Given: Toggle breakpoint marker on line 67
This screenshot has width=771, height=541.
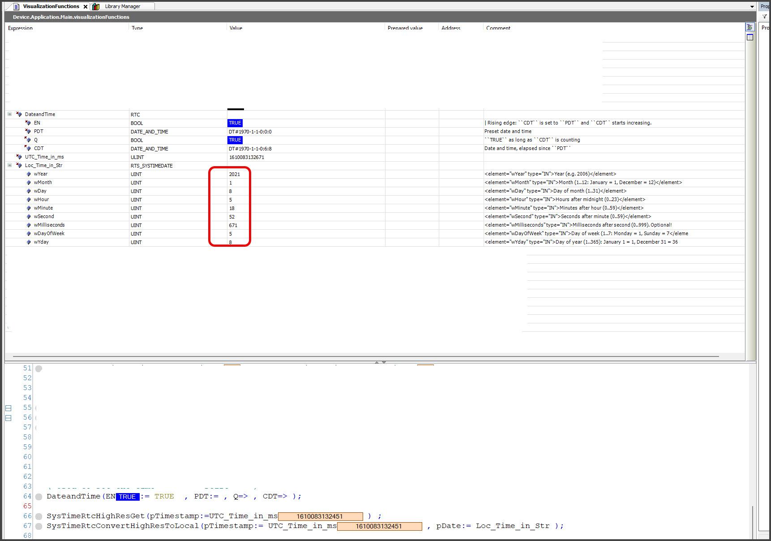Looking at the screenshot, I should point(39,526).
